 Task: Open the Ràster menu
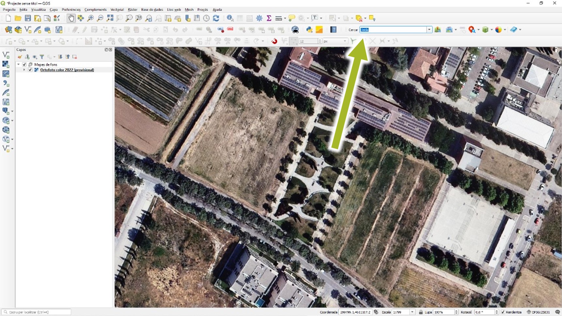coord(133,9)
